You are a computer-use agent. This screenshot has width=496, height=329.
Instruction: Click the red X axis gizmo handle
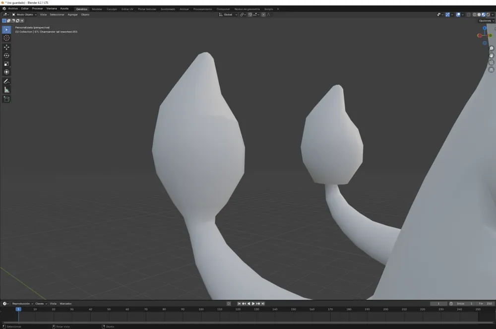480,35
